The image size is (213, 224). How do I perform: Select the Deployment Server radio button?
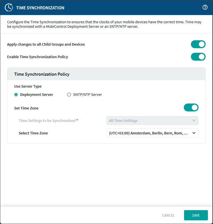(16, 95)
